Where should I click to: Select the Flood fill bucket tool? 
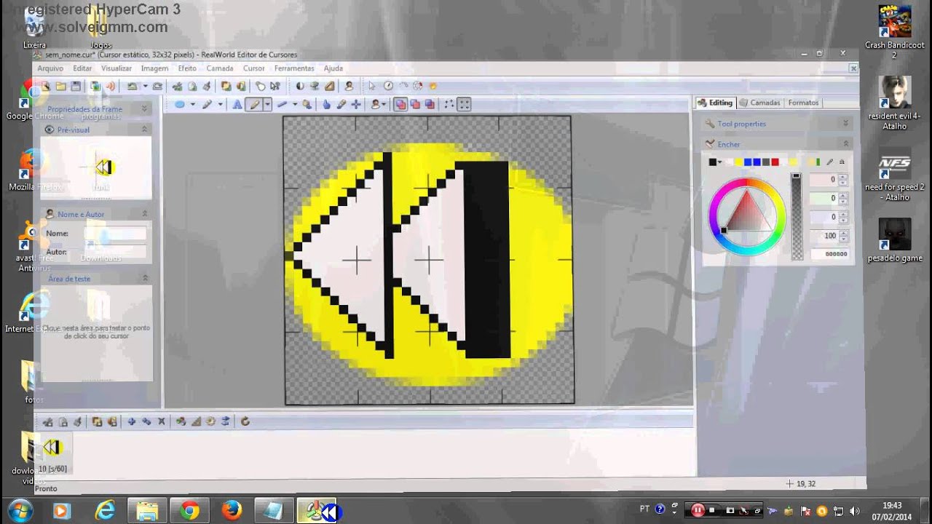click(307, 104)
